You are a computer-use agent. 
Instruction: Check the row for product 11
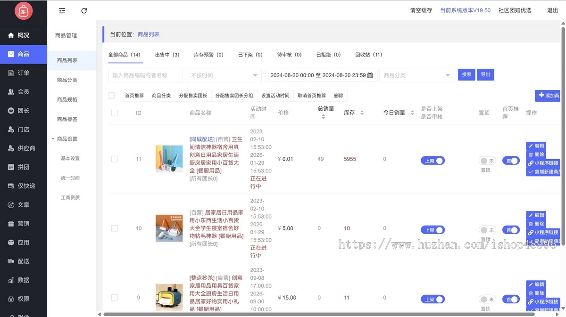point(115,159)
